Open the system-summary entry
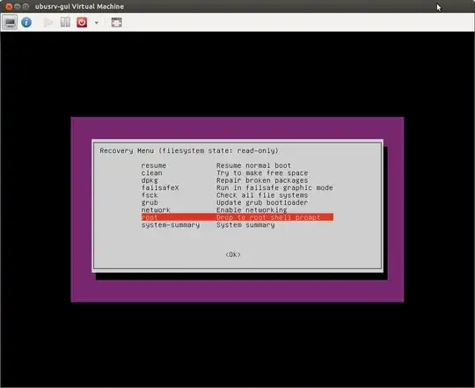 coord(237,225)
